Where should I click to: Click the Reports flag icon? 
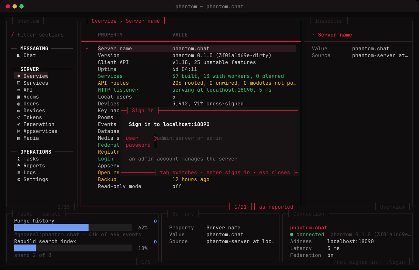[19, 166]
